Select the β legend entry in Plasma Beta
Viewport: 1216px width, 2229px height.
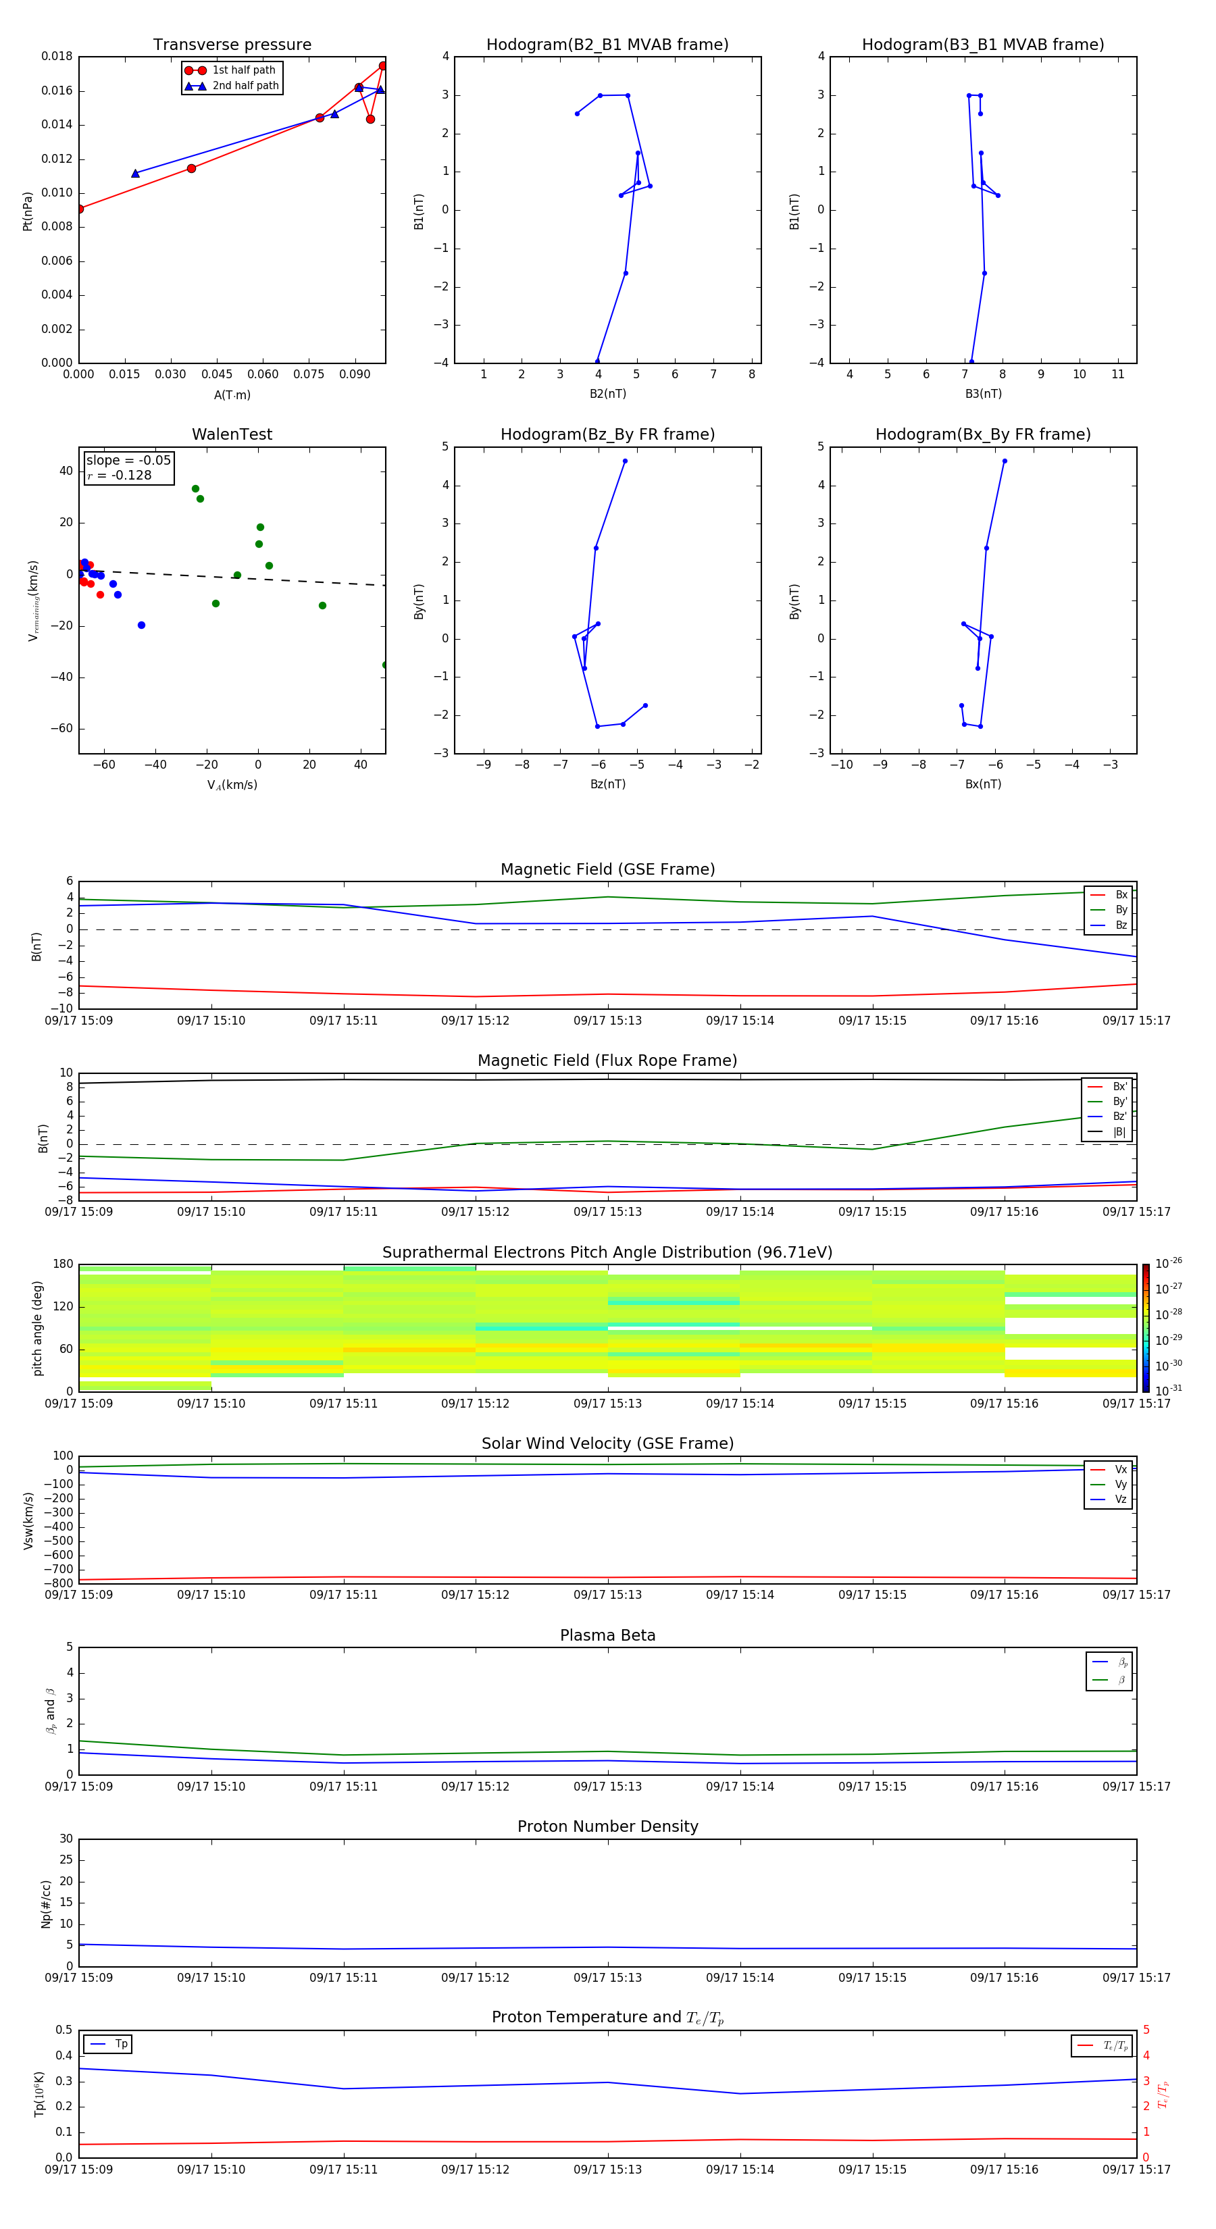pyautogui.click(x=1109, y=1681)
